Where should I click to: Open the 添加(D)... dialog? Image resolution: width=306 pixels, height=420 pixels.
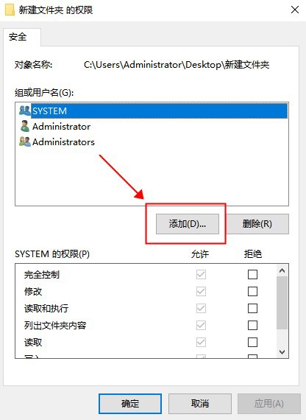click(188, 224)
